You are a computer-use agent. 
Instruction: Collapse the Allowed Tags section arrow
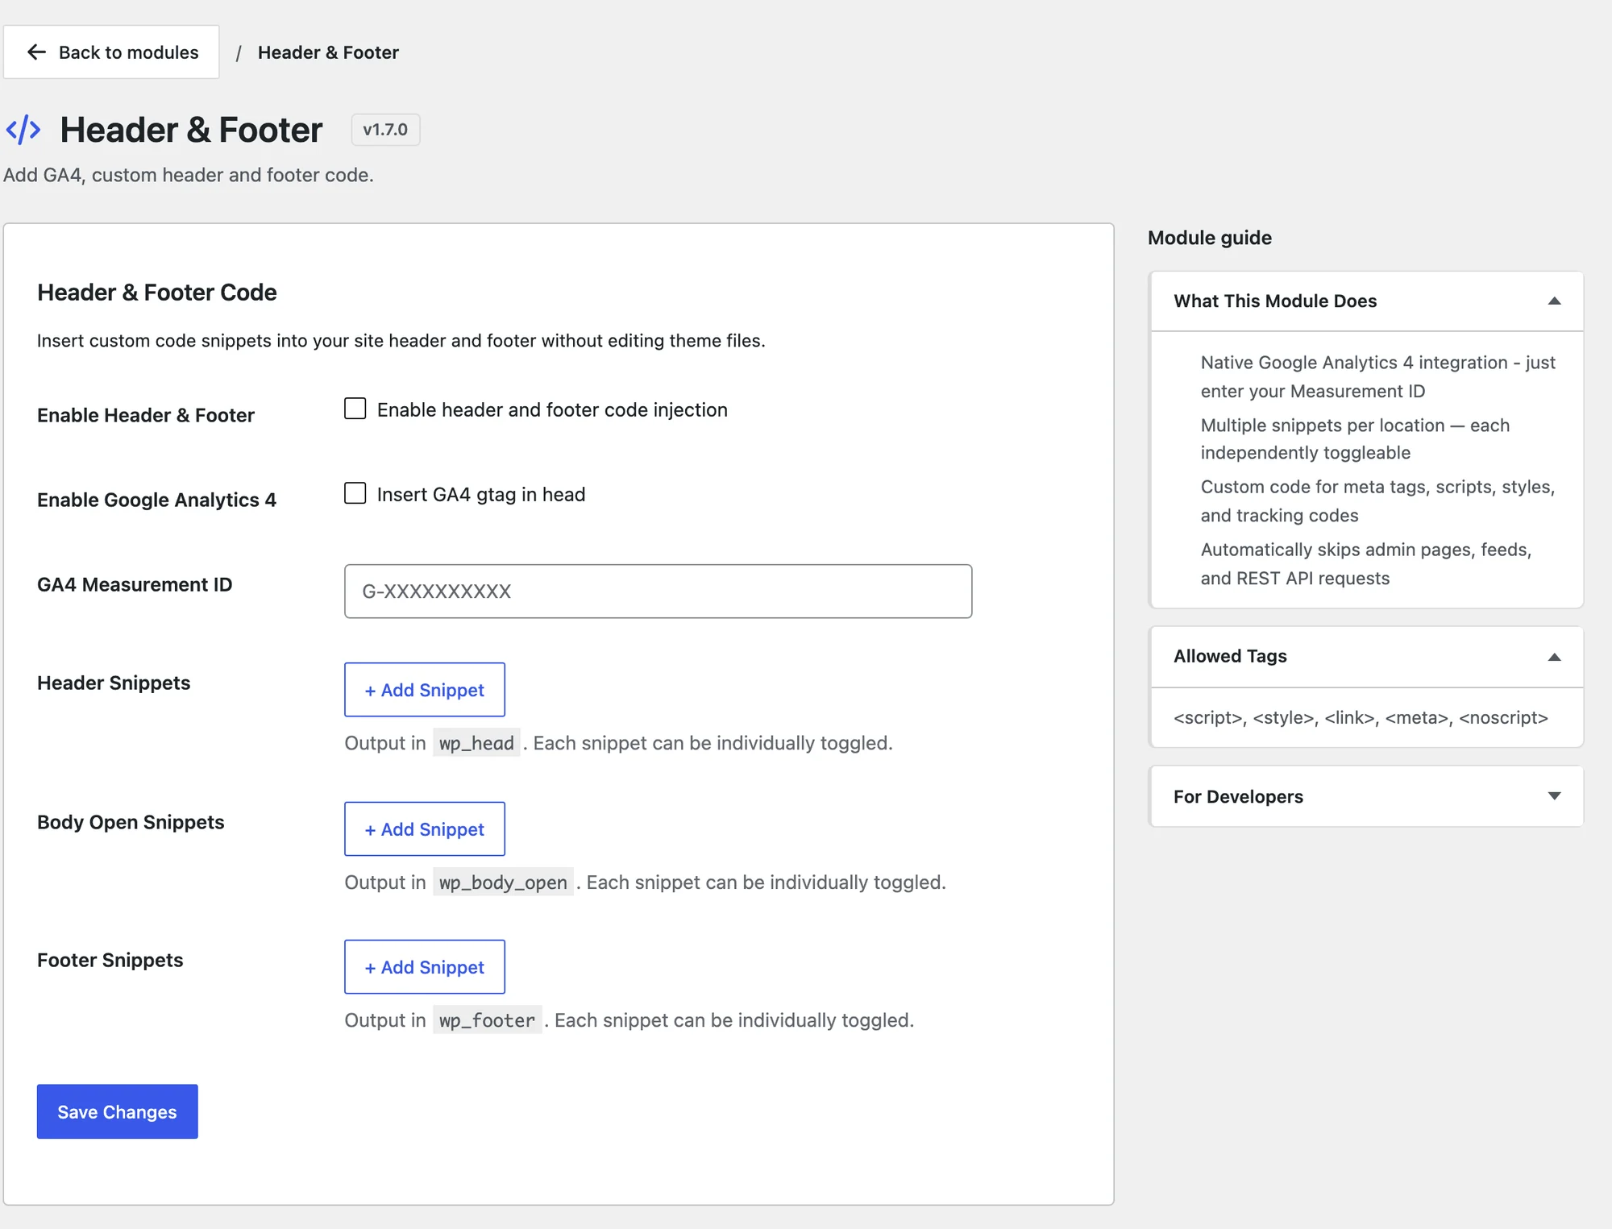pos(1555,657)
